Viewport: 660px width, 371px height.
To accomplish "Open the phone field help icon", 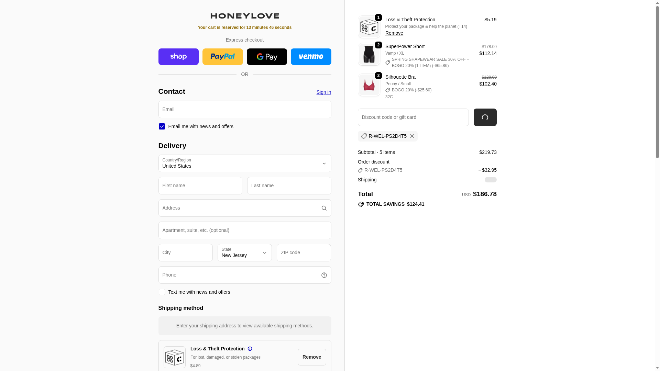I will pos(324,275).
